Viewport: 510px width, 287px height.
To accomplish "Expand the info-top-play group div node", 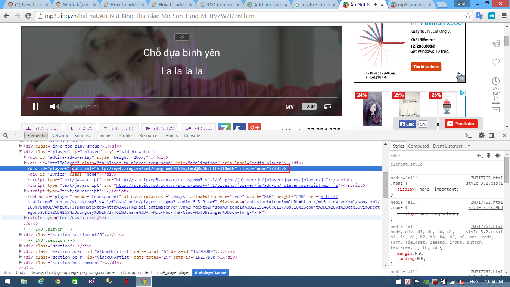I will 21,146.
